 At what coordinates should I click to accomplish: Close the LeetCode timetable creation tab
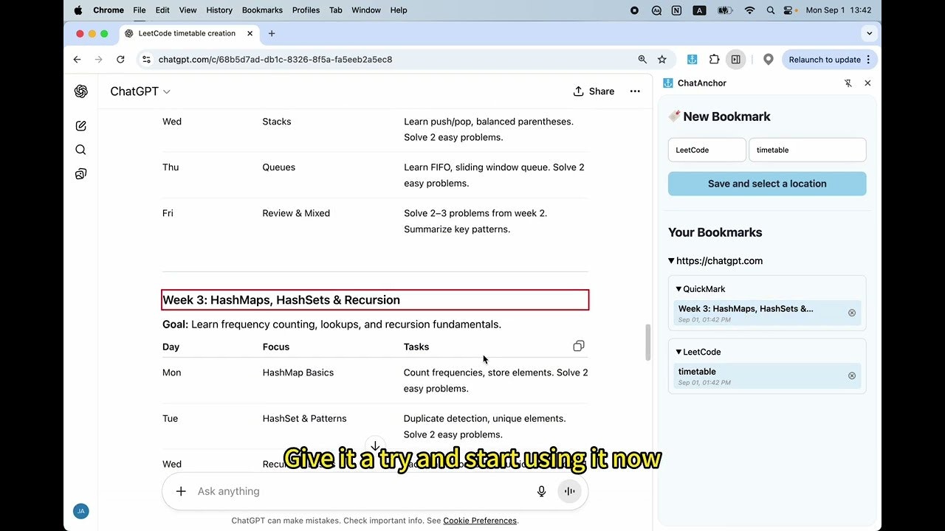250,33
